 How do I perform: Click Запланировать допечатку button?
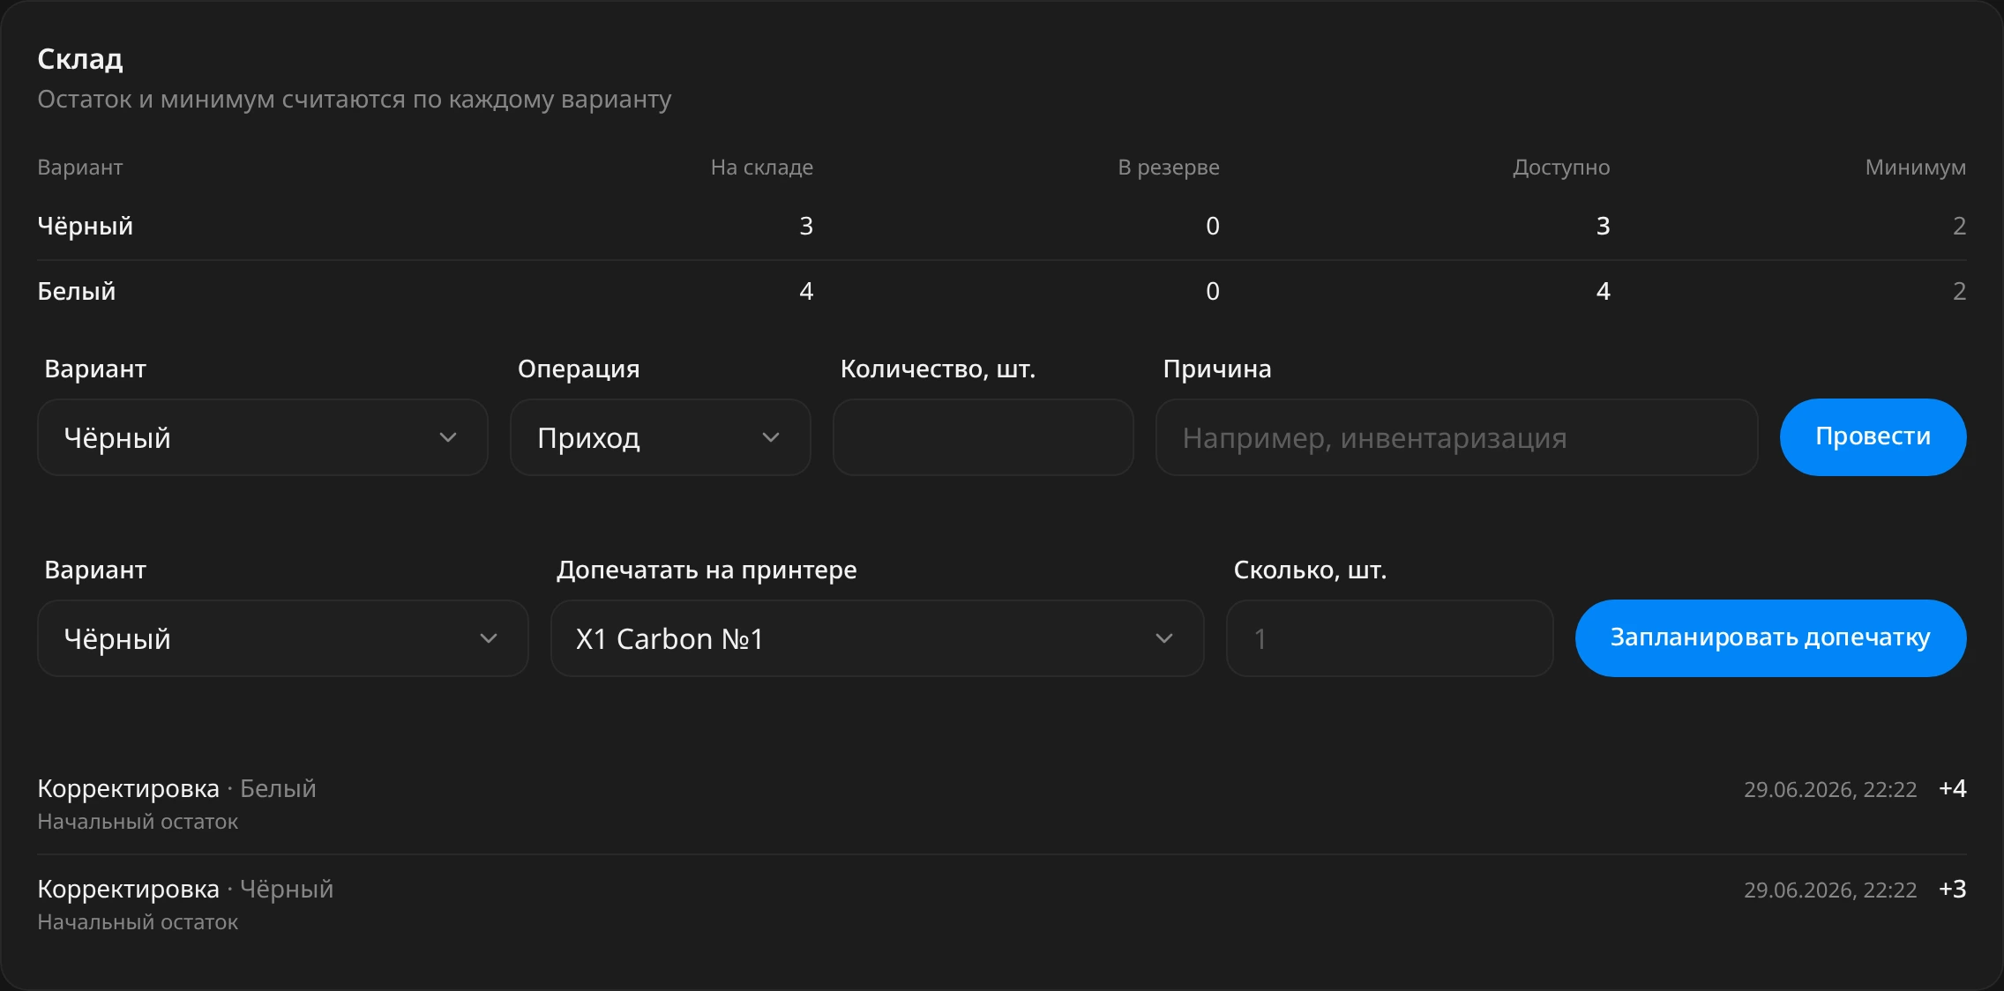(x=1770, y=638)
